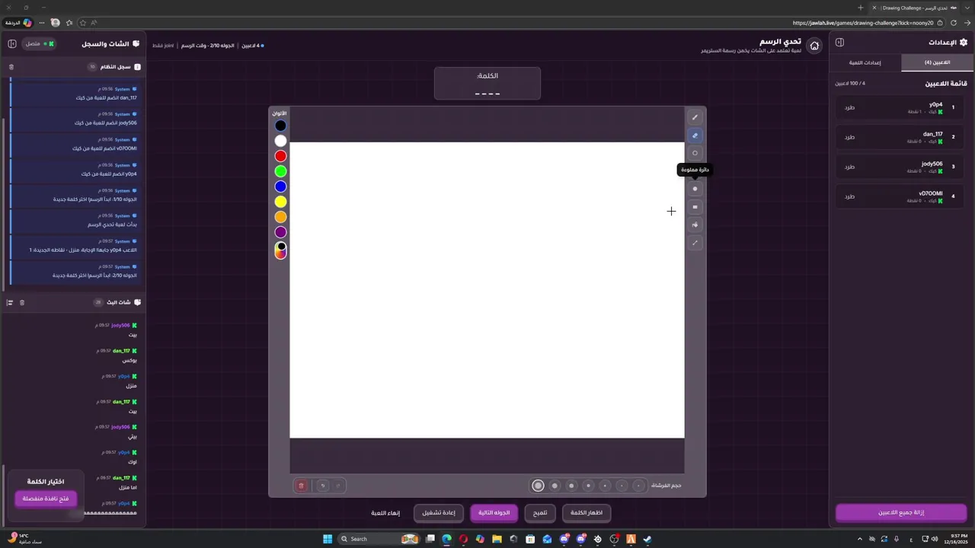Kick player y0p4 with طرد

(x=849, y=107)
